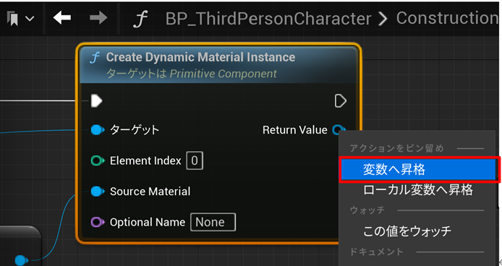Click BP_ThirdPersonCharacter in the breadcrumb

[x=268, y=19]
